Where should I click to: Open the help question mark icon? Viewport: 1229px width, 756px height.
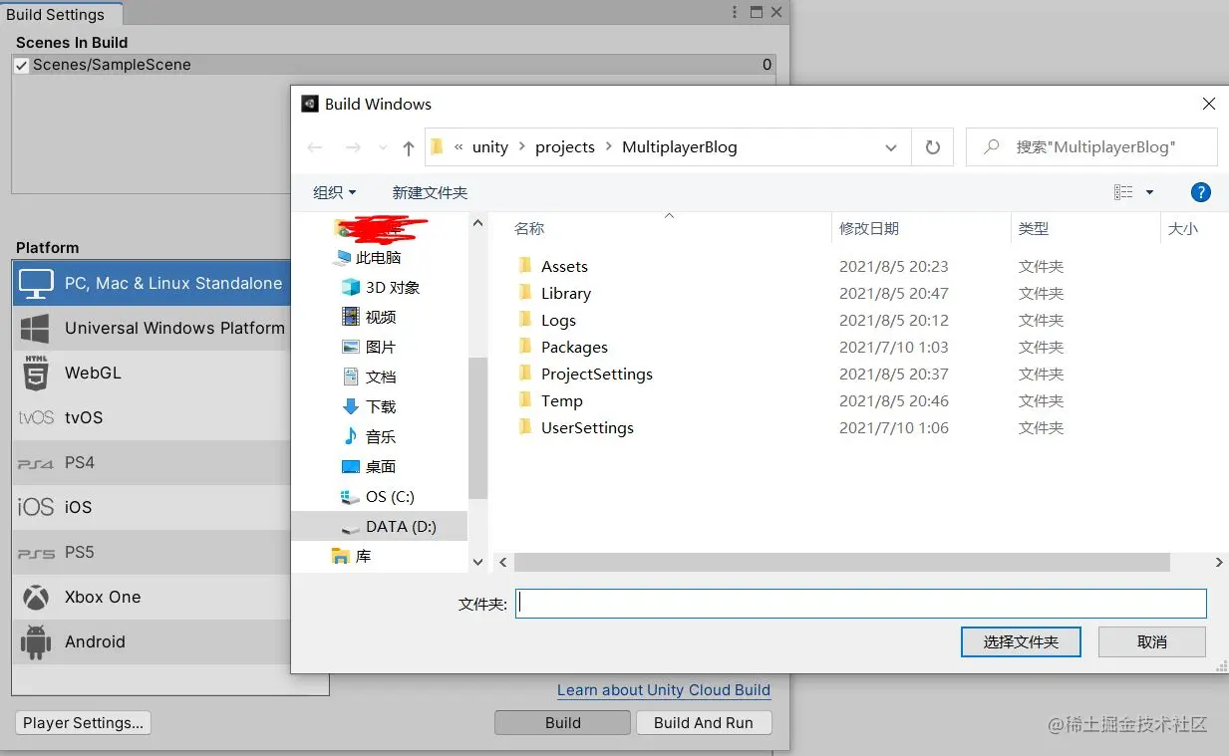1201,192
